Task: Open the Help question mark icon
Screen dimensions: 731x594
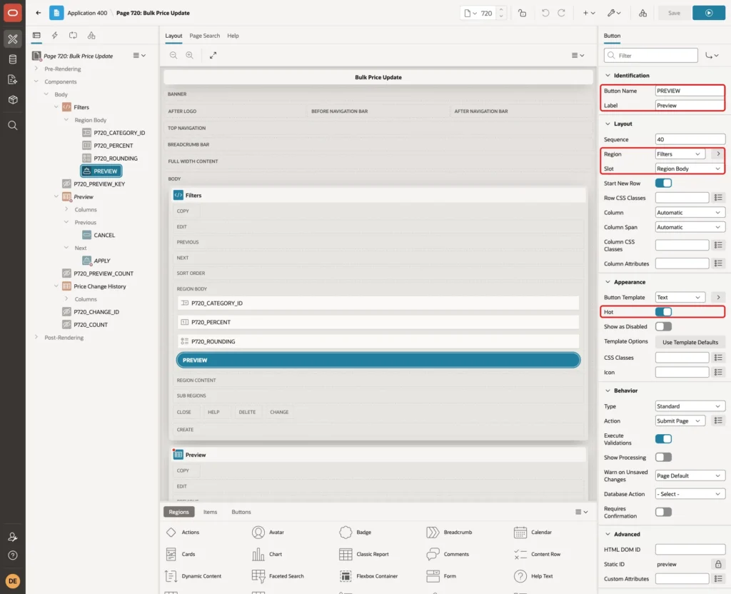Action: (x=13, y=555)
